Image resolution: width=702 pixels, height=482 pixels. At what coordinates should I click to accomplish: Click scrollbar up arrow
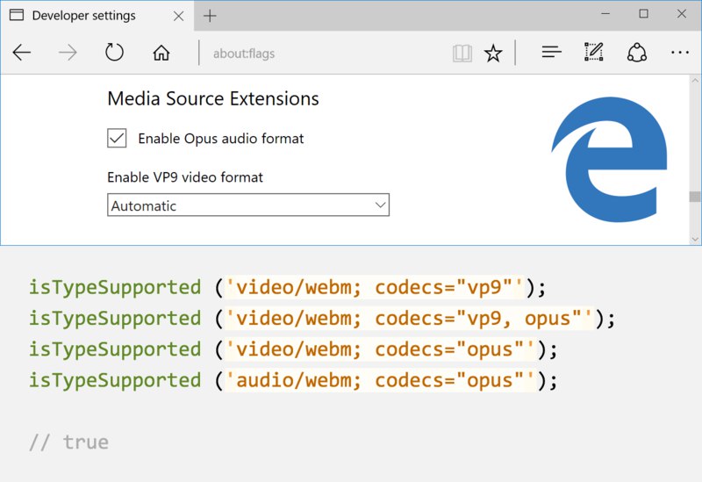(695, 81)
